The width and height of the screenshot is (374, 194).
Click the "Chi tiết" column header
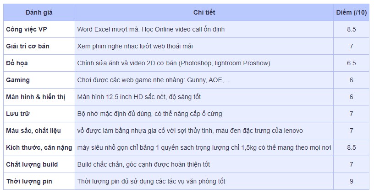pos(204,12)
